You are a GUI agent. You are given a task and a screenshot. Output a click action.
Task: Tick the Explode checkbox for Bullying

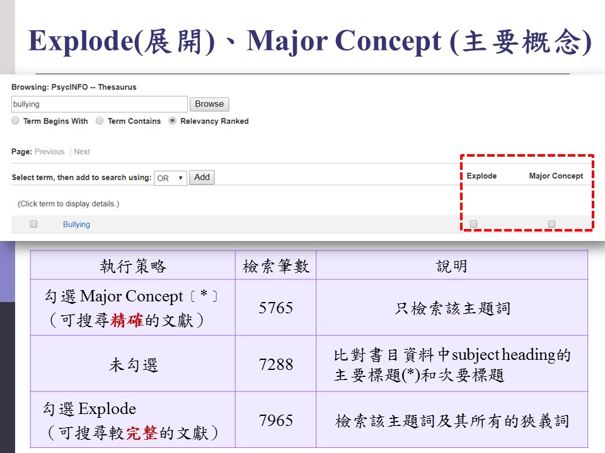click(474, 224)
